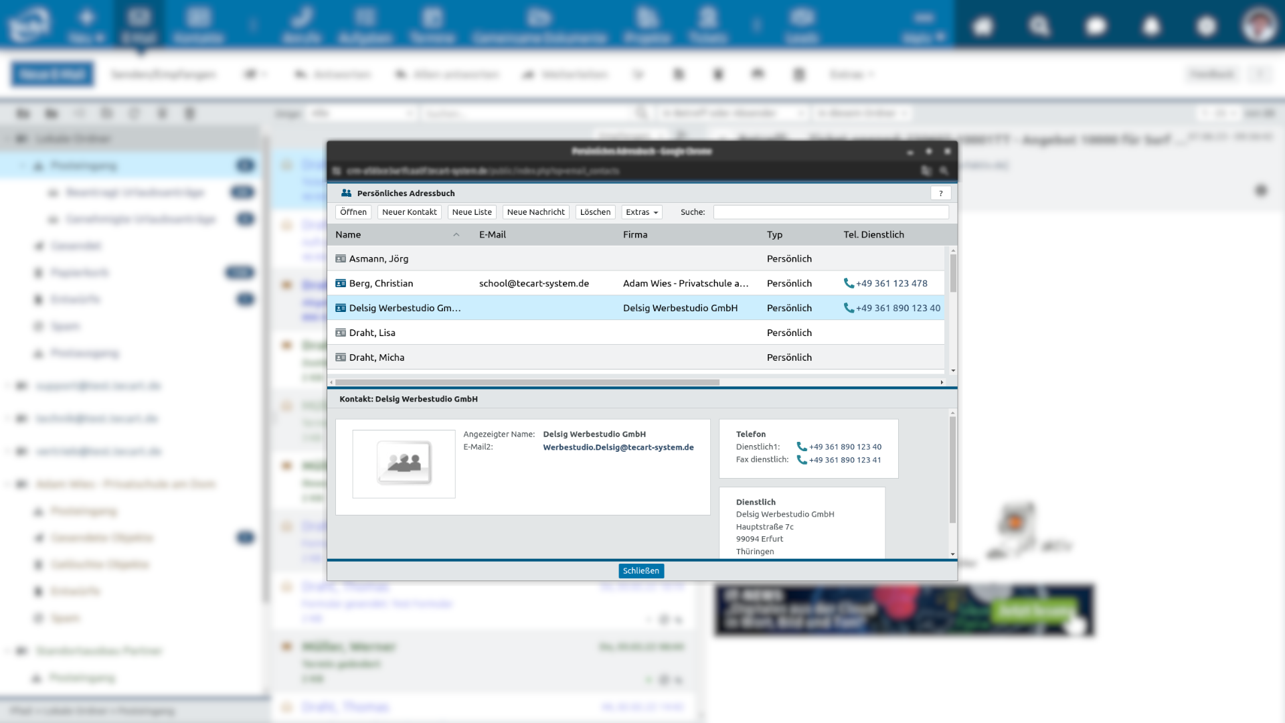The image size is (1285, 723).
Task: Open the help question mark button
Action: tap(940, 193)
